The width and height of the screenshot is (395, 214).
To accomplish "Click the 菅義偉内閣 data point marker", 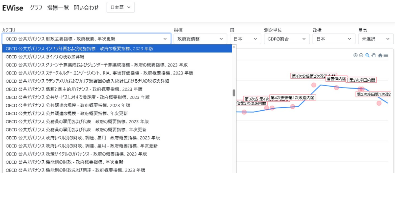I will tap(336, 88).
